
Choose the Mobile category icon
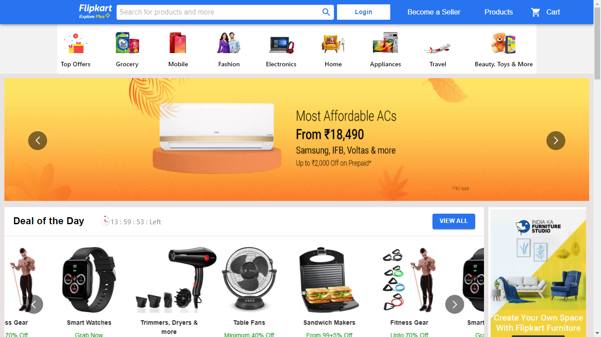[178, 43]
